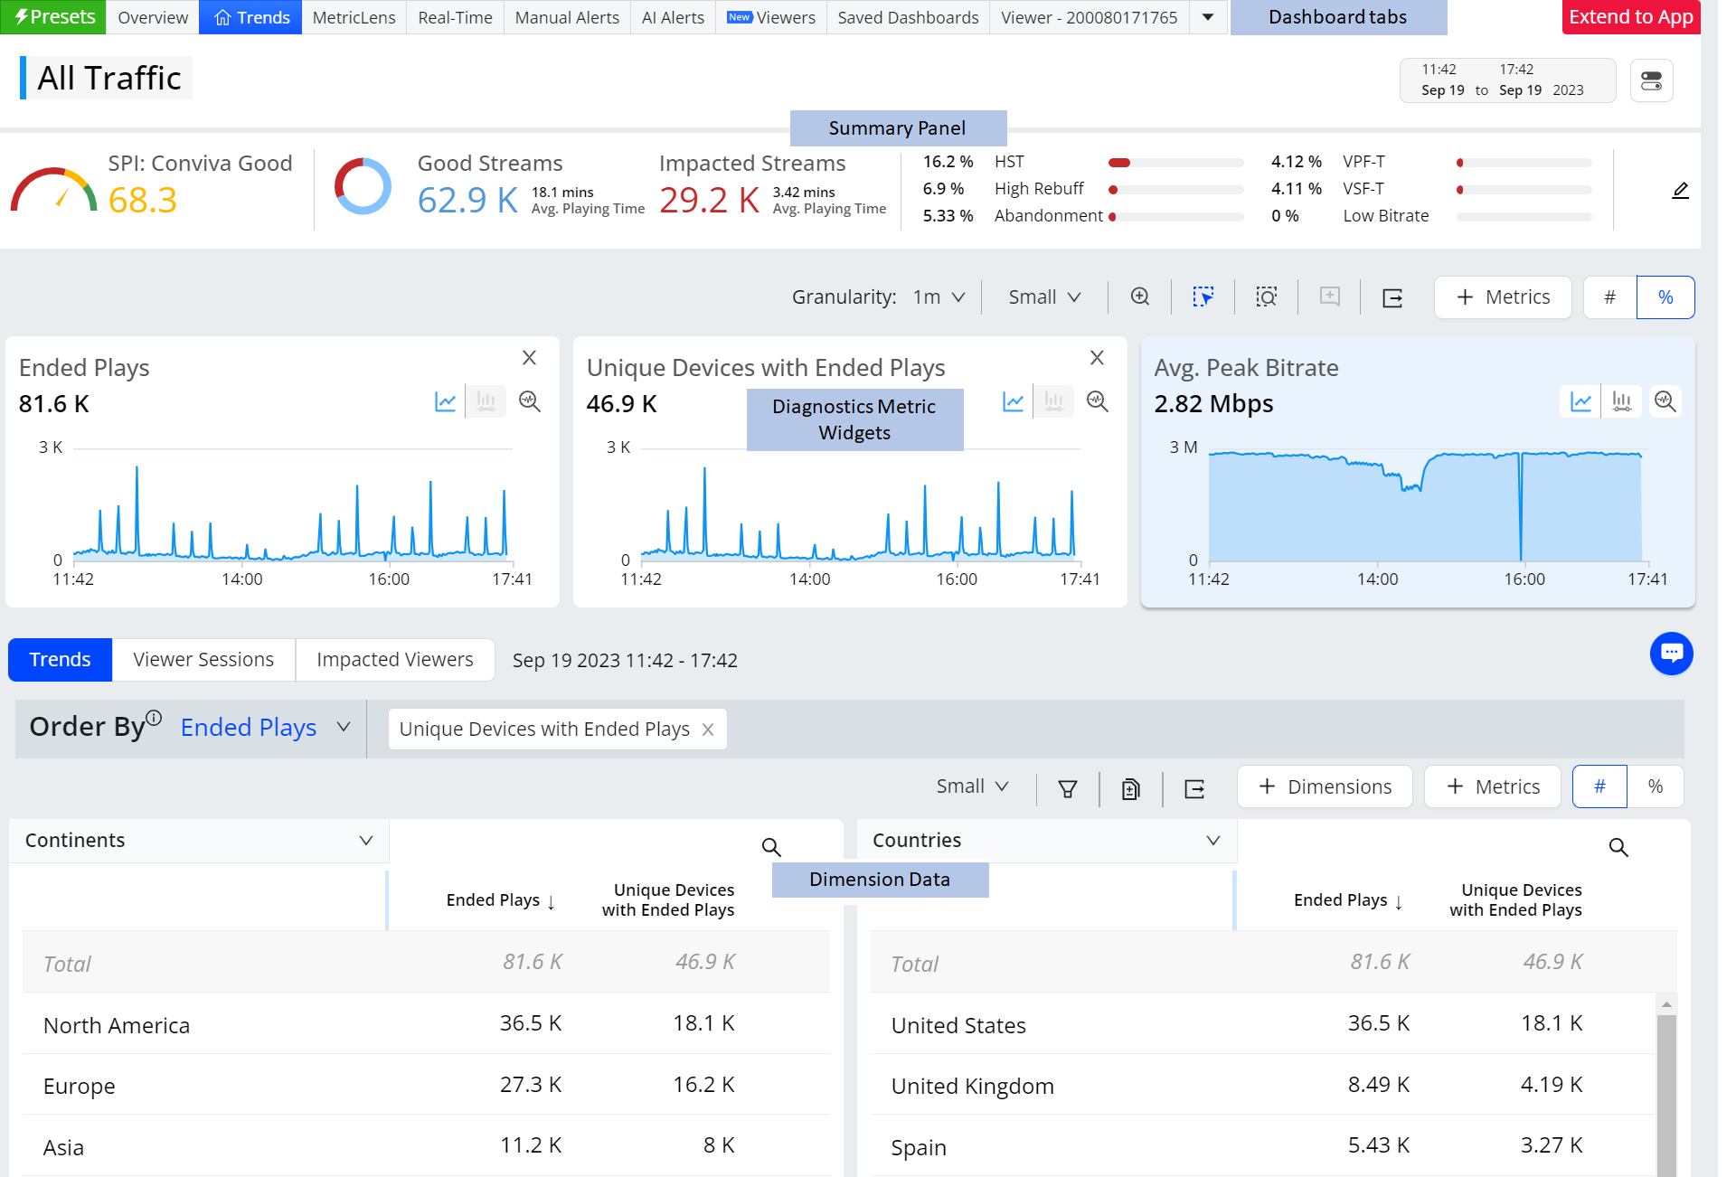
Task: Expand the Continents dimension dropdown
Action: point(365,841)
